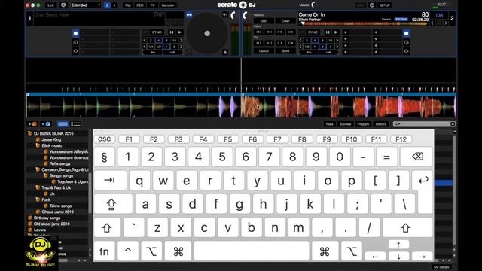Shift autoloop sizes right on deck 1
This screenshot has width=482, height=271.
(182, 40)
